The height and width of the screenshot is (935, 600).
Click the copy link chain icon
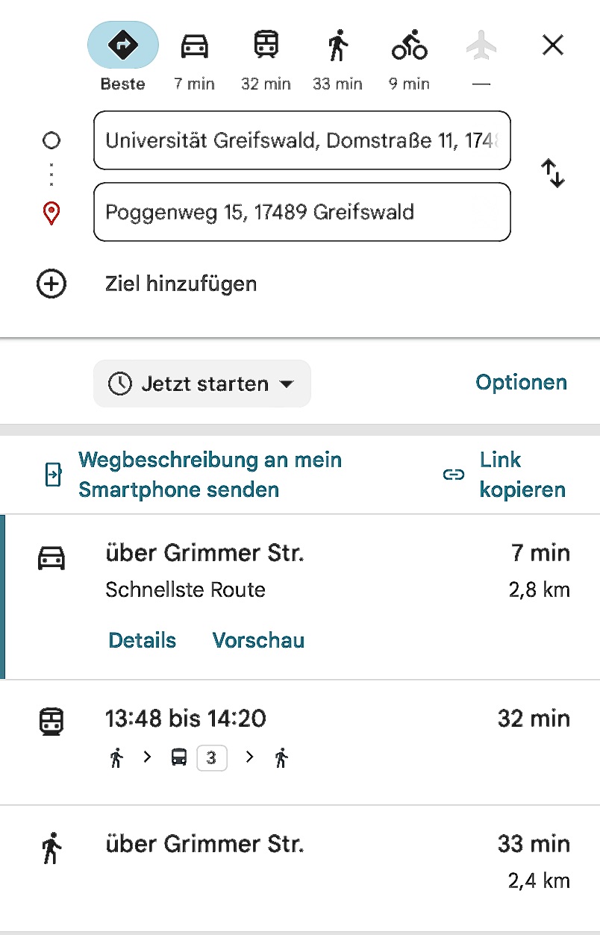coord(453,475)
